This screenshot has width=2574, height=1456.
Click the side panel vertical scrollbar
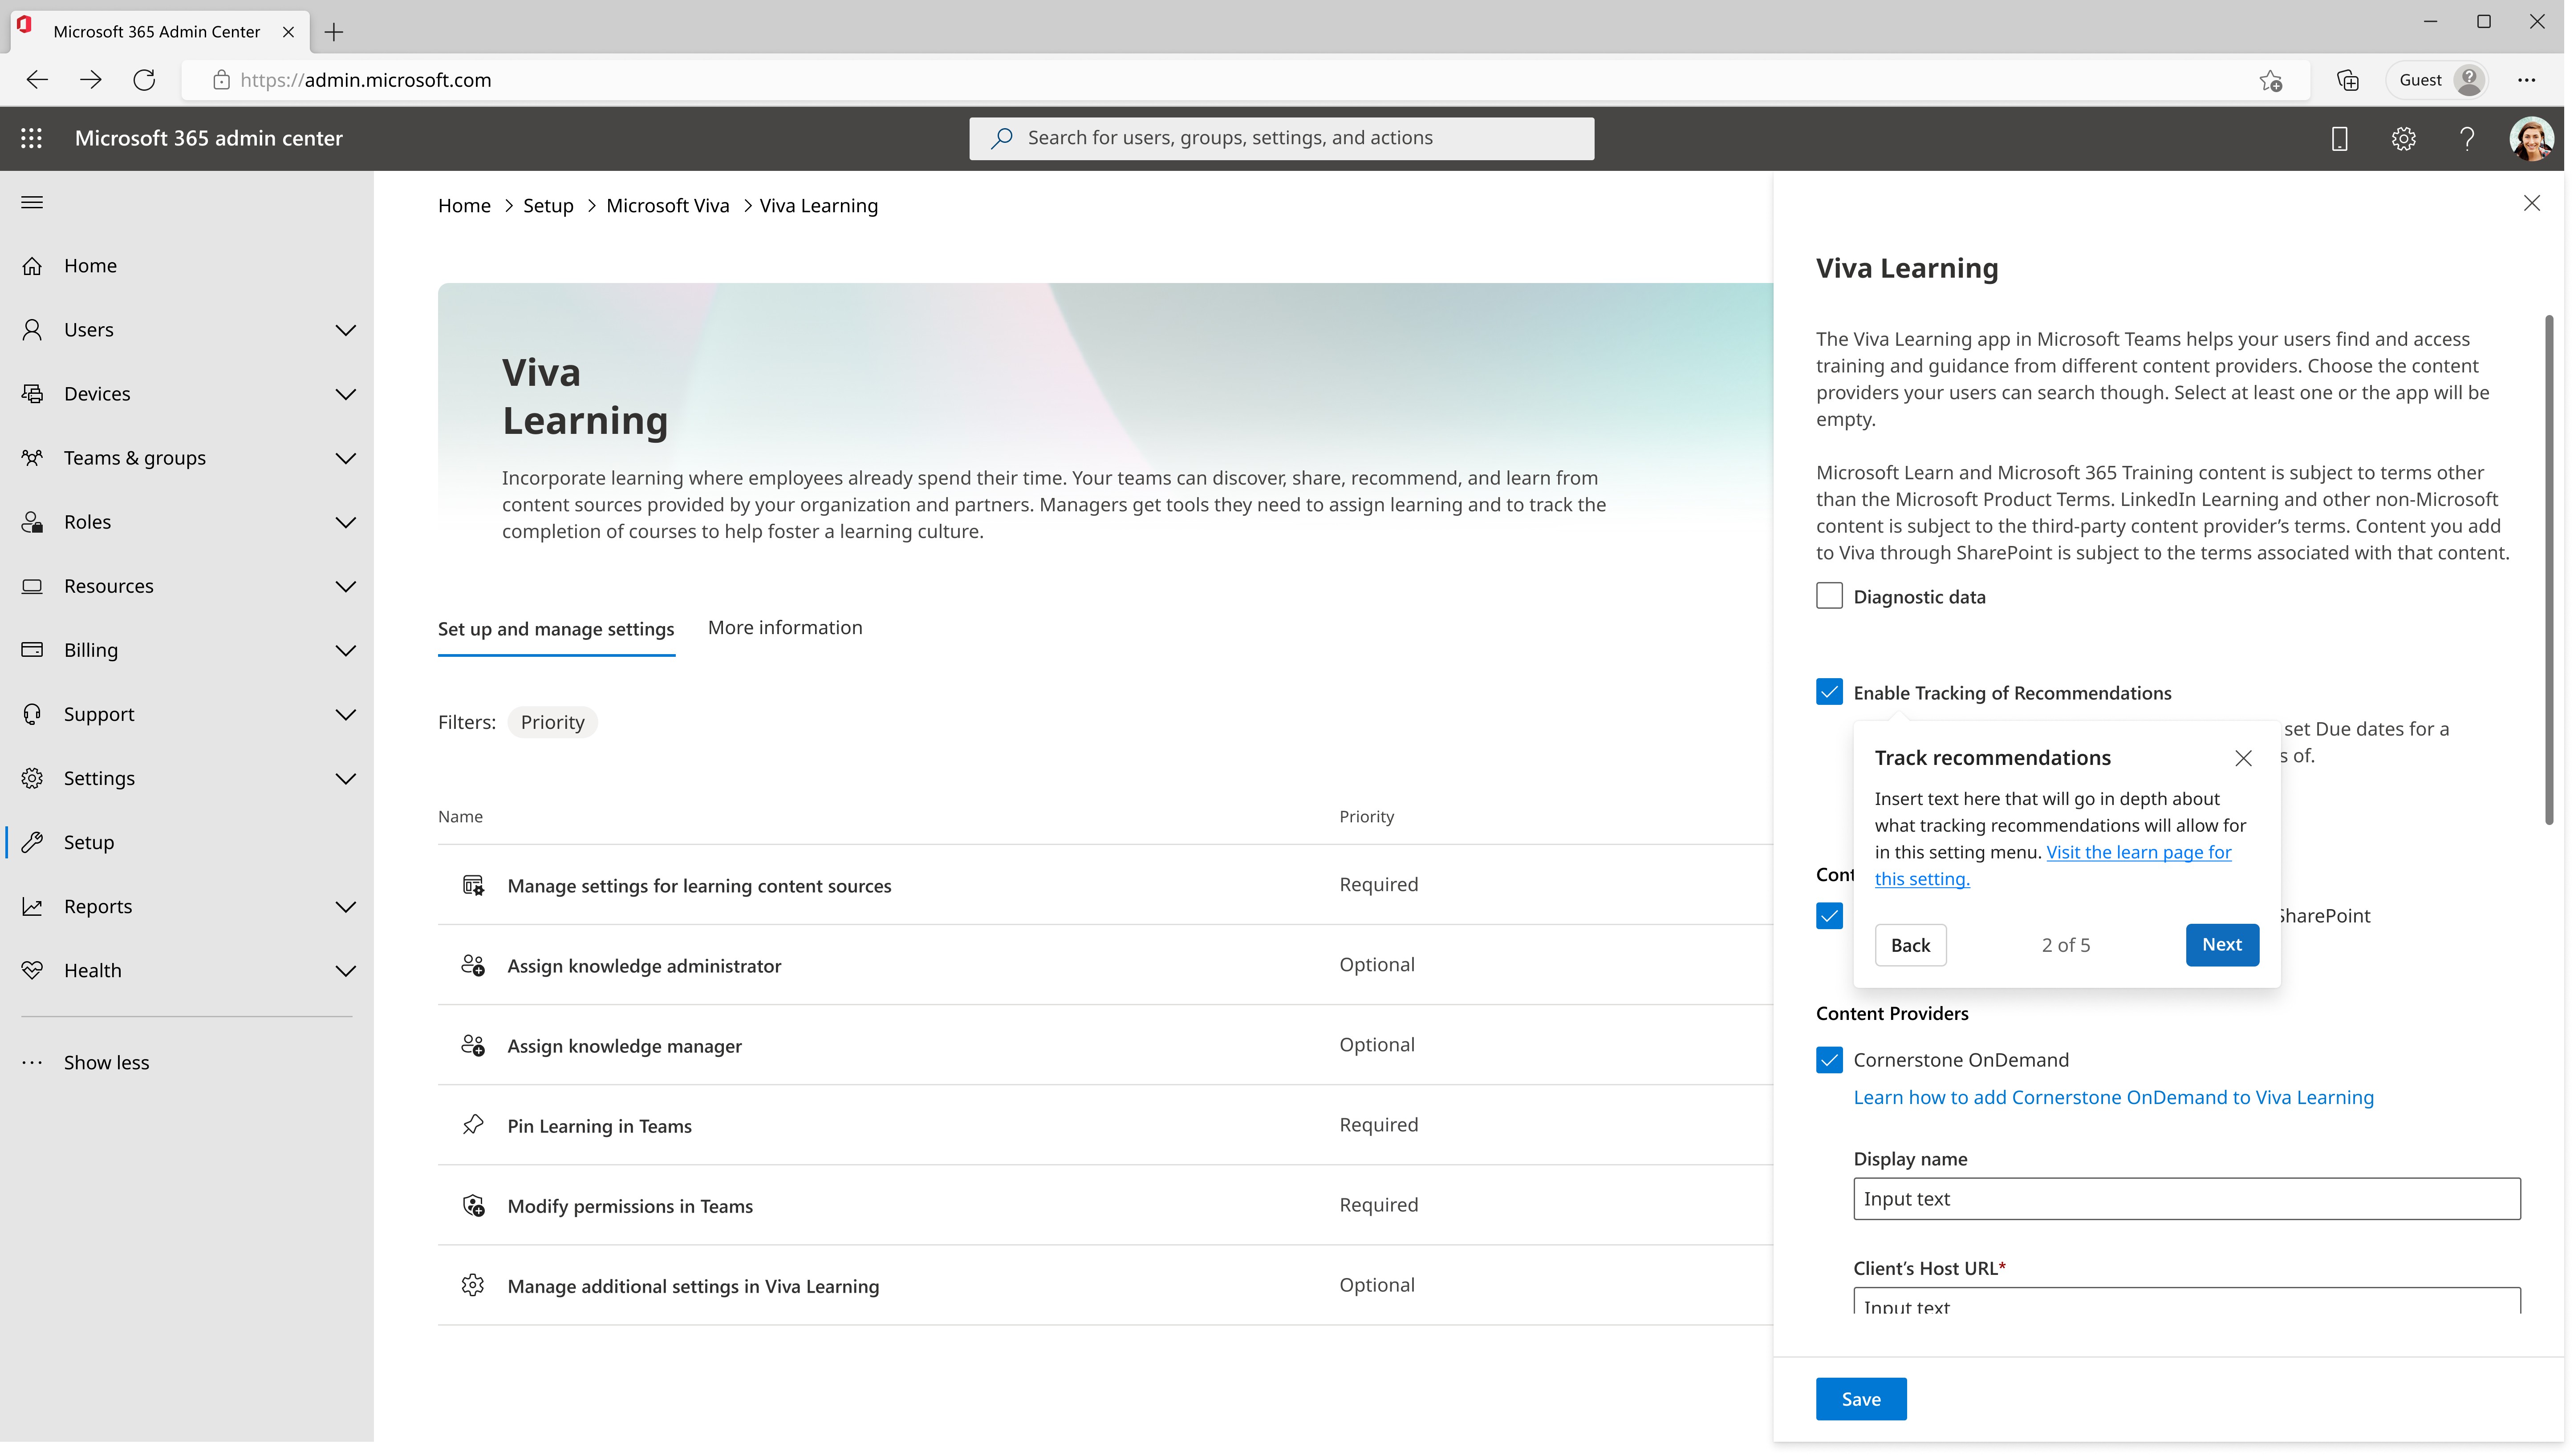(x=2549, y=570)
